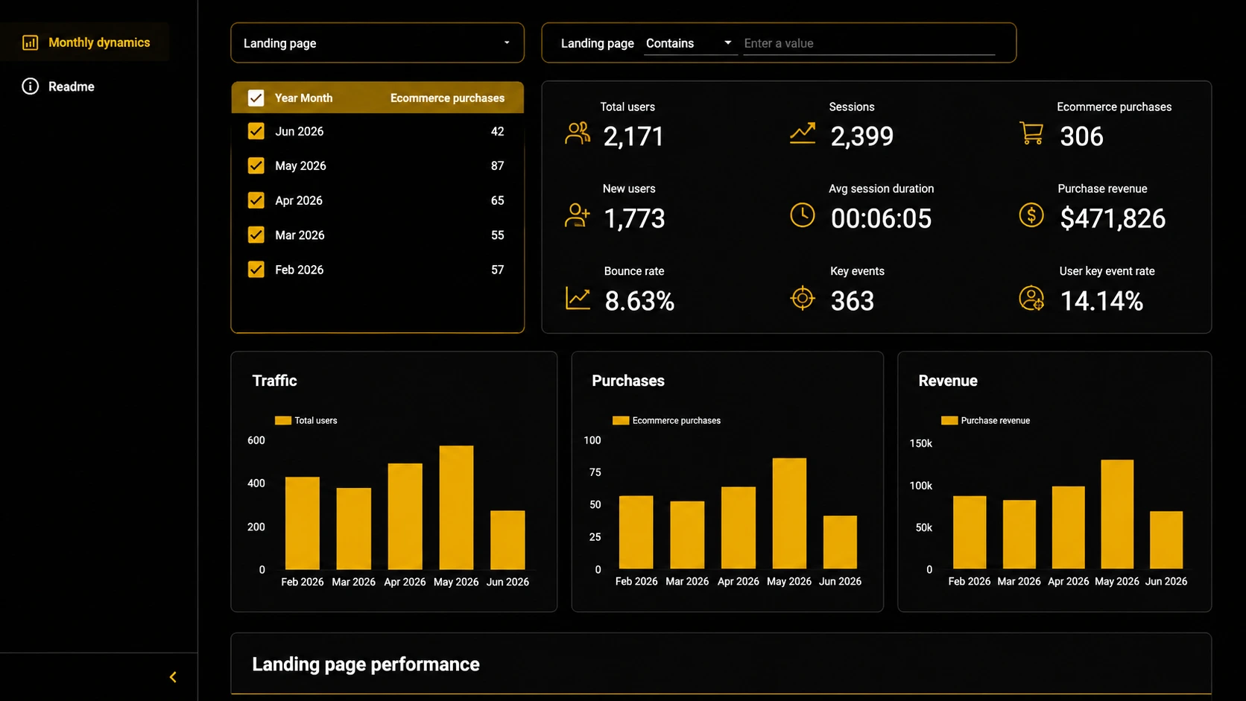Click the Sessions value 2,399
The width and height of the screenshot is (1246, 701).
pos(861,136)
